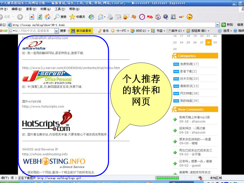Open the 影音下载[2] category link

coord(188,71)
